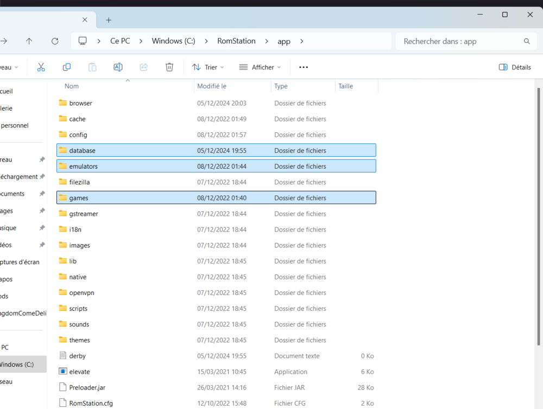Screen dimensions: 543x409
Task: Open new tab with plus icon
Action: 109,20
